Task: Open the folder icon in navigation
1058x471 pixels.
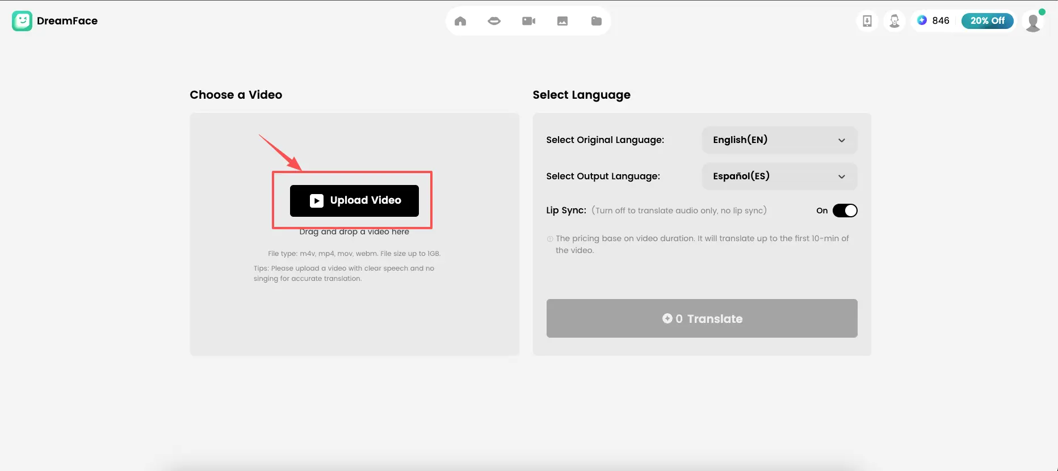Action: 597,21
